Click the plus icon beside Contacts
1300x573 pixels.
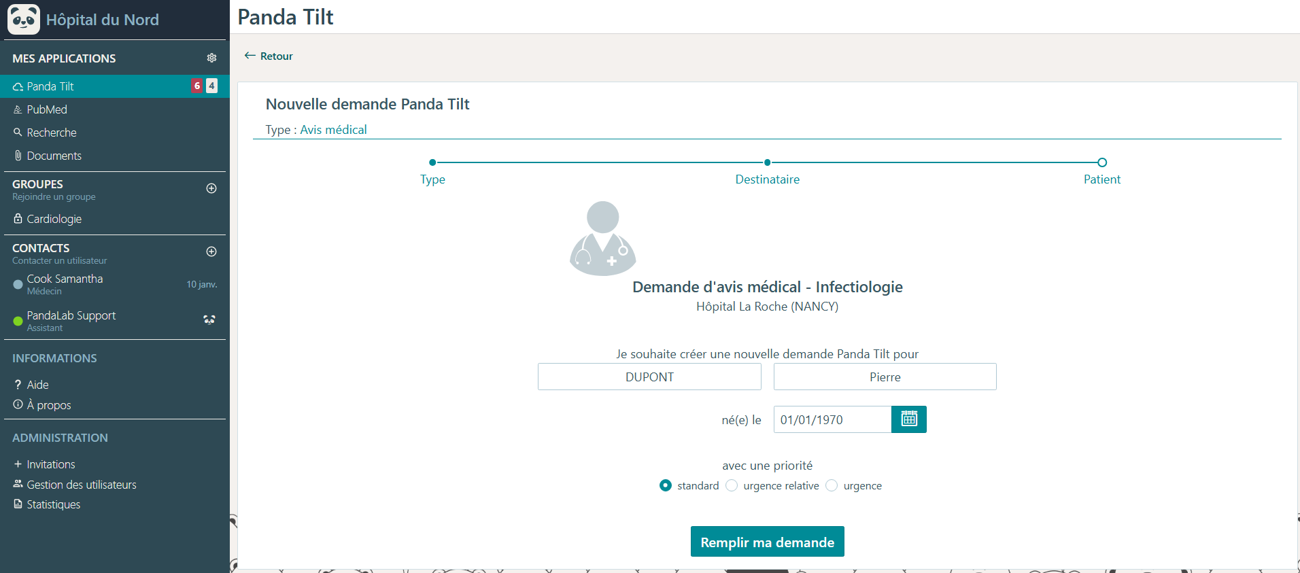(211, 251)
